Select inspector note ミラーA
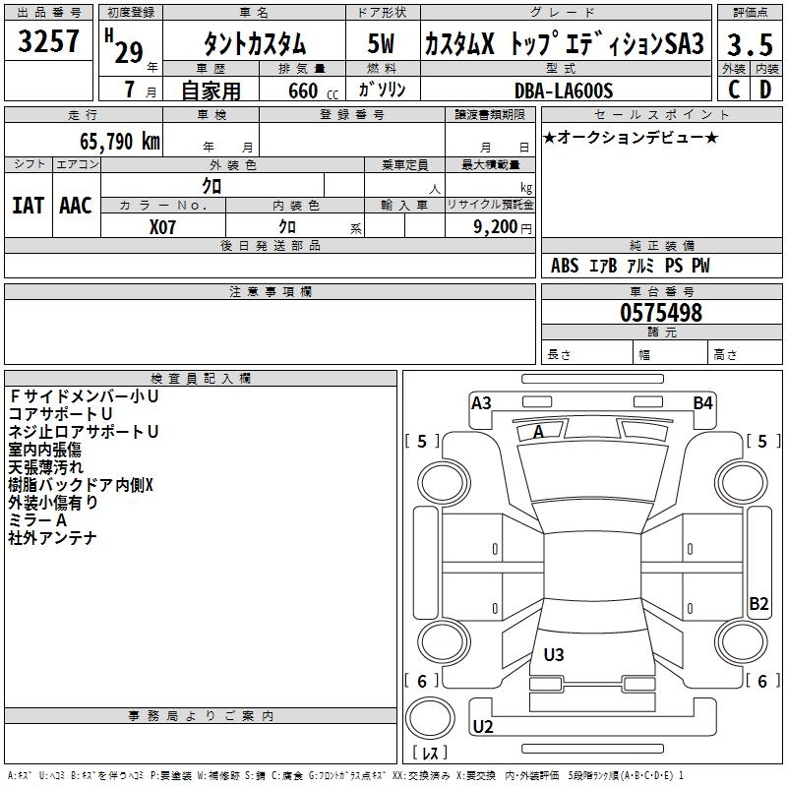 [37, 520]
